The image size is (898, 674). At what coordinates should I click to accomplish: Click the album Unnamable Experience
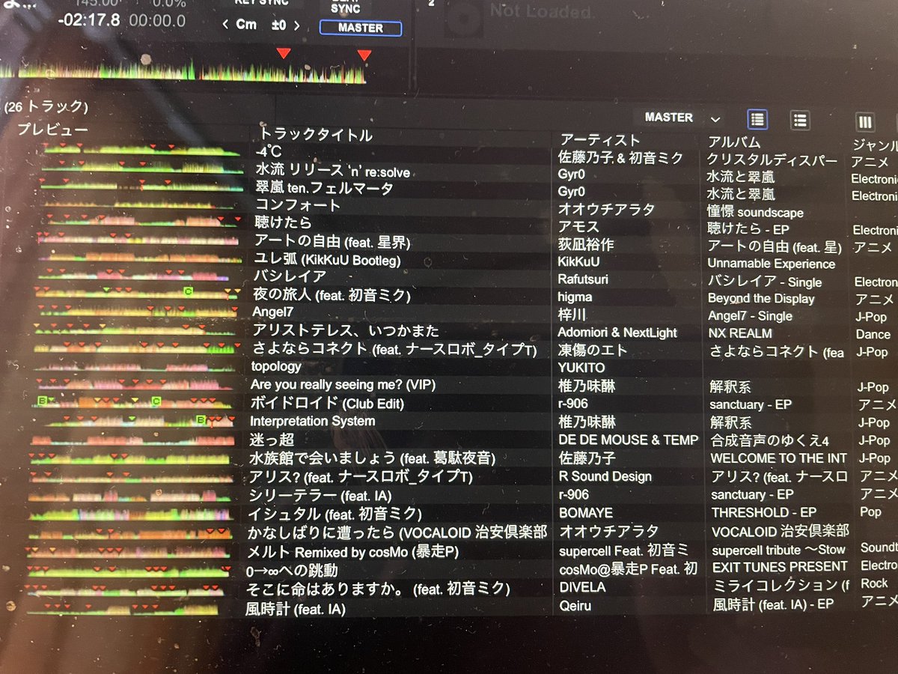pos(772,264)
